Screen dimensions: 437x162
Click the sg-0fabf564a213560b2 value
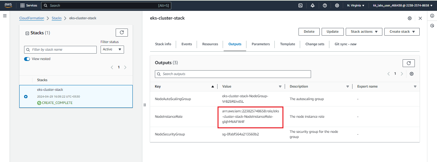pyautogui.click(x=240, y=134)
